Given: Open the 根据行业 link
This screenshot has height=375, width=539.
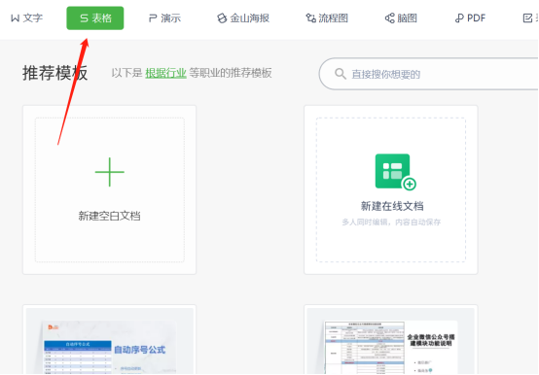Looking at the screenshot, I should (165, 73).
